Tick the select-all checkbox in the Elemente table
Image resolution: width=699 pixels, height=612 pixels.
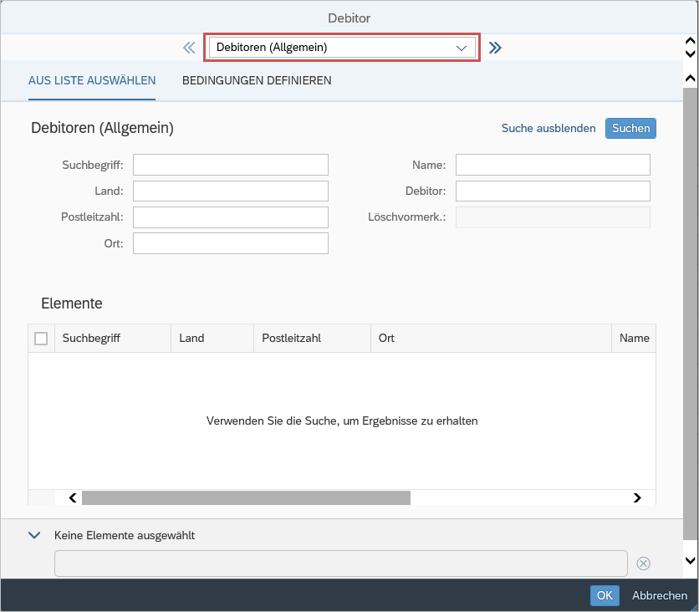click(x=41, y=339)
